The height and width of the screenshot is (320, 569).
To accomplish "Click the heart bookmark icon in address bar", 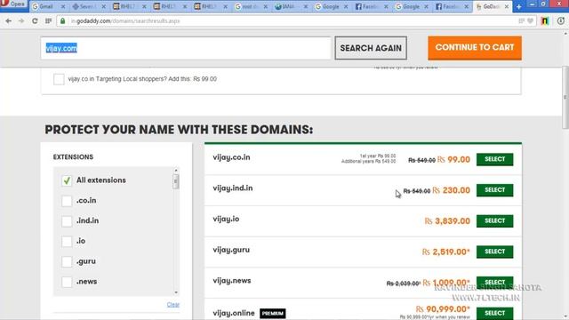I will [530, 21].
